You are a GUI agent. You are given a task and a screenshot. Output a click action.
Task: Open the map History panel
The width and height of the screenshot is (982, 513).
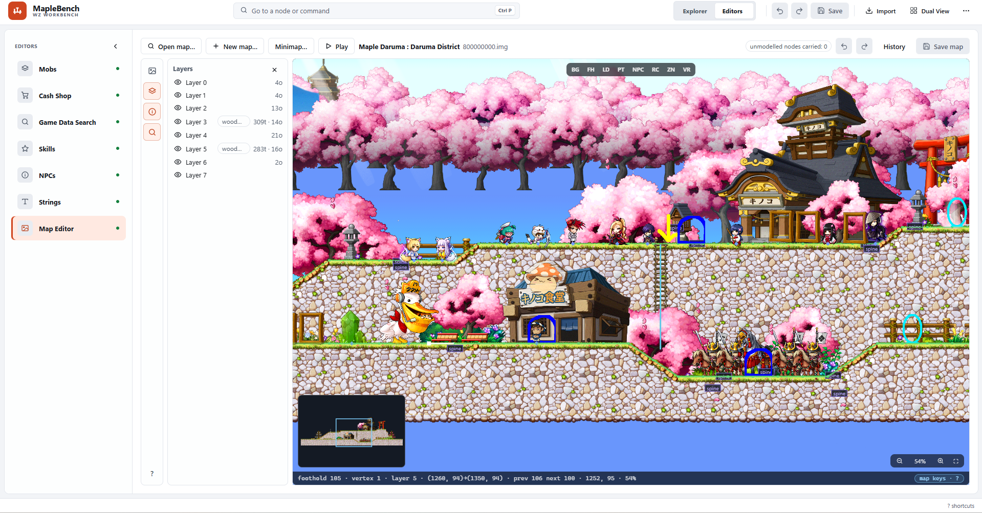click(x=894, y=47)
